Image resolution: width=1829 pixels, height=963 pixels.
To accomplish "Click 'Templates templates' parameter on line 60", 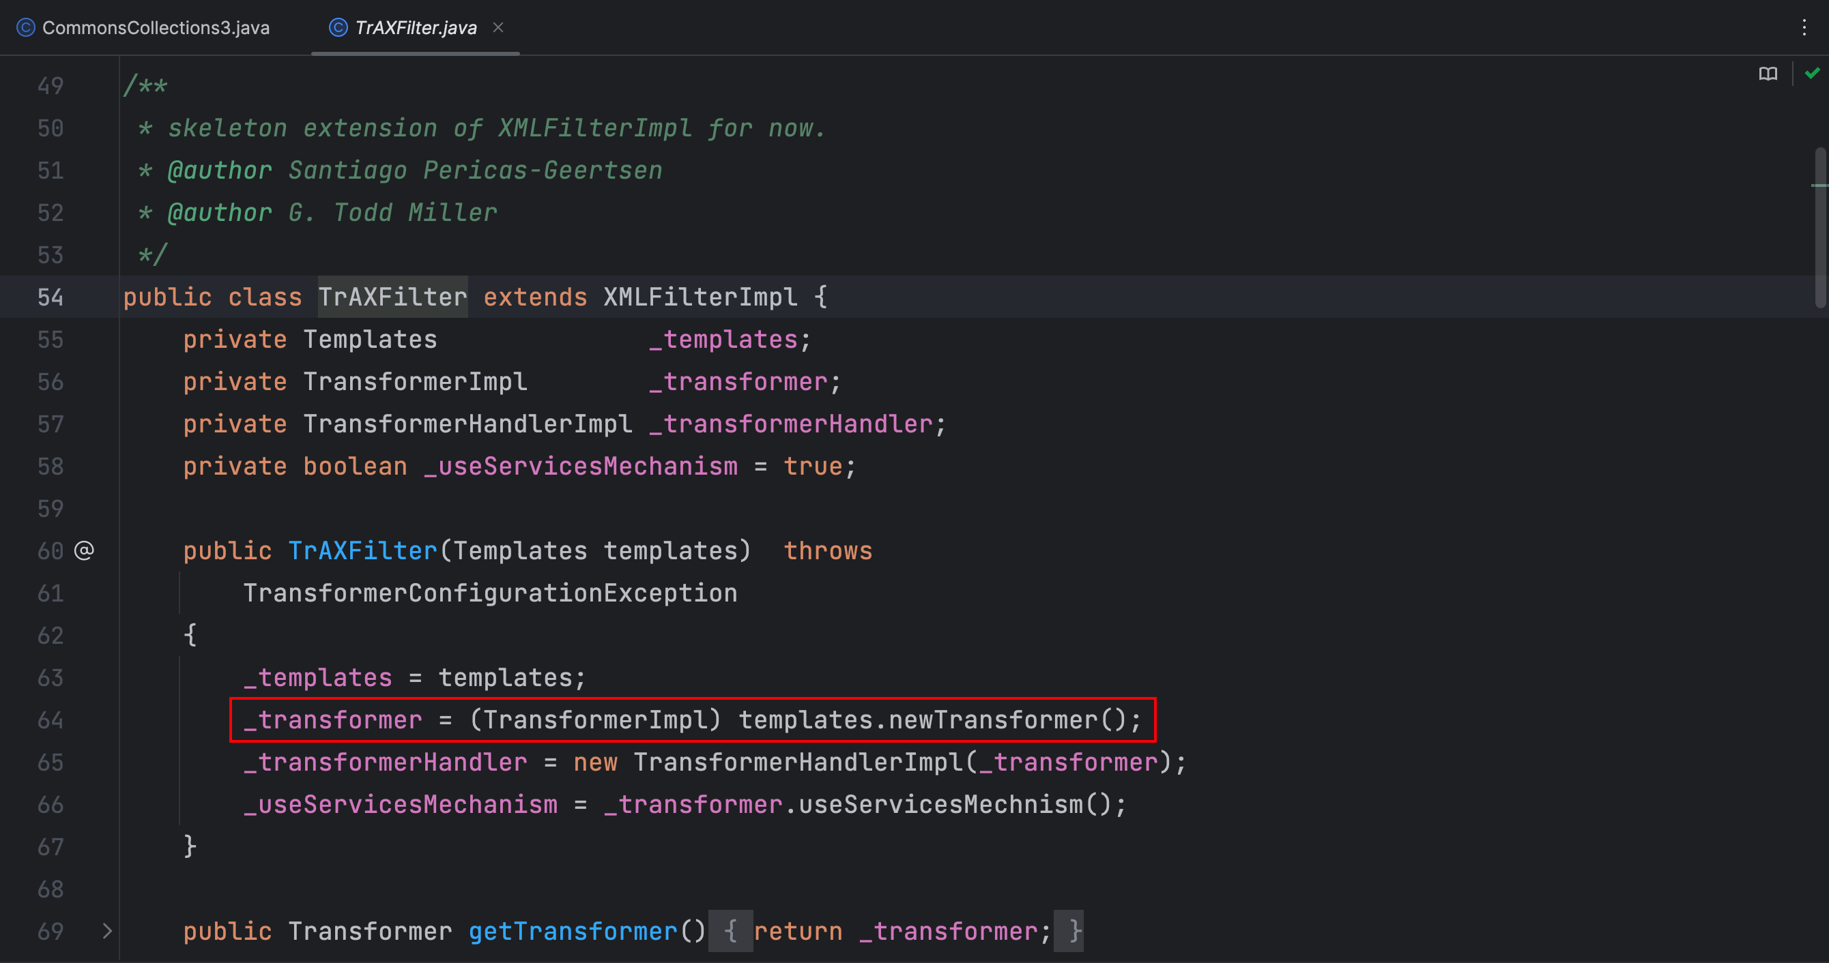I will (596, 550).
